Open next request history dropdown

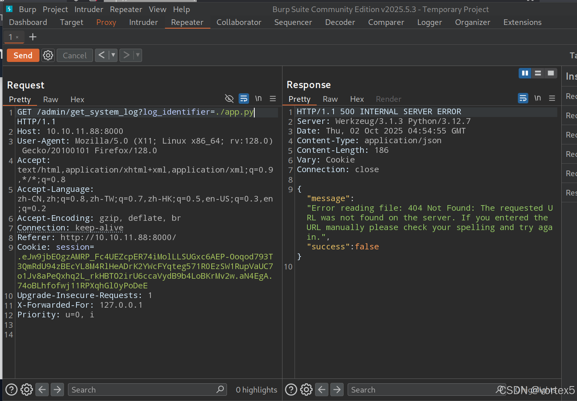pyautogui.click(x=137, y=55)
